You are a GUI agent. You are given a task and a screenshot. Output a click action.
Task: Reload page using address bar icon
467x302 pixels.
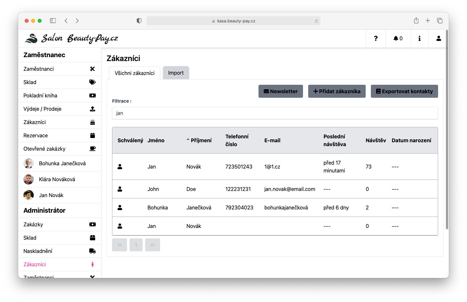pyautogui.click(x=316, y=21)
